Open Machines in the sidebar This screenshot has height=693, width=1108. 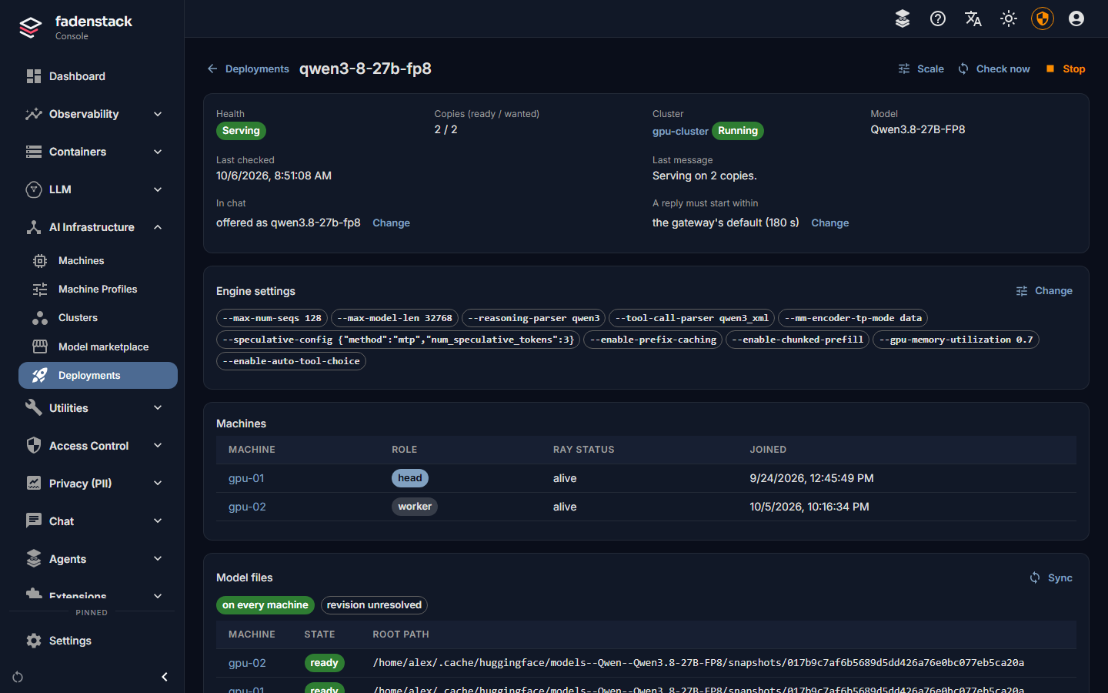98,261
